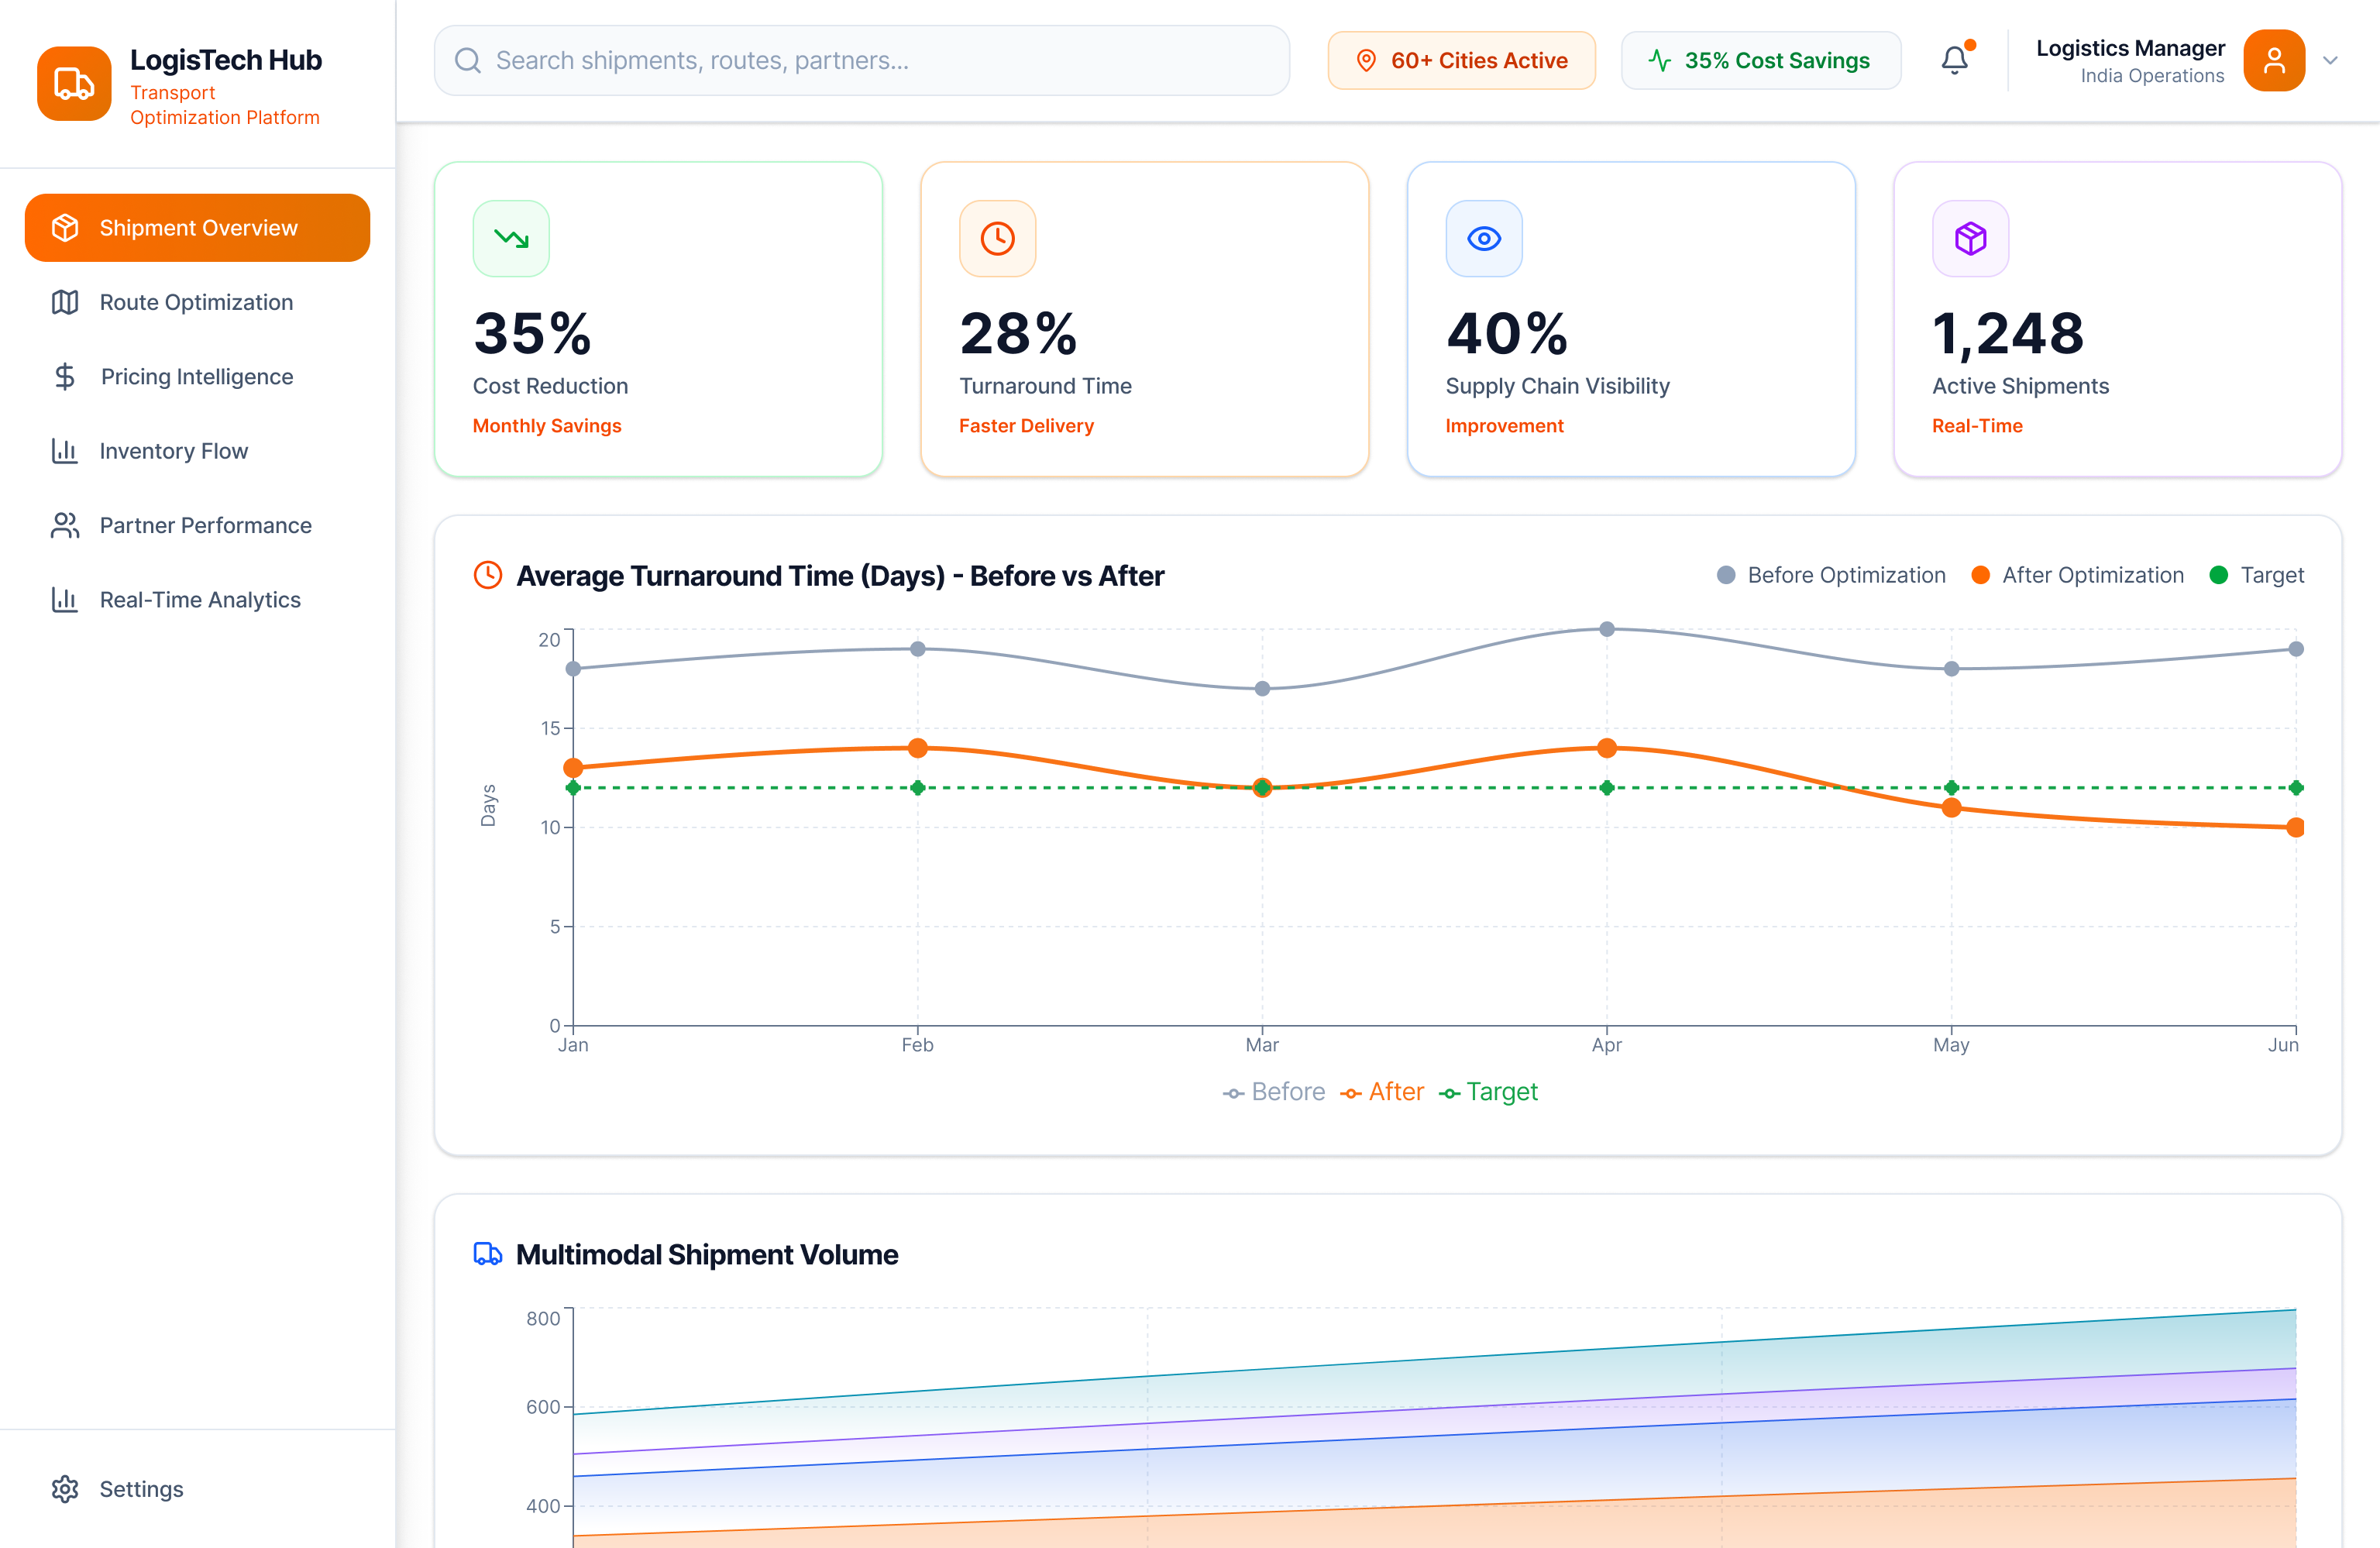
Task: Click the Supply Chain Visibility eye icon
Action: 1483,238
